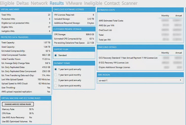Click the Use EBS Optimized Volumes label
The height and width of the screenshot is (125, 186).
tap(15, 121)
